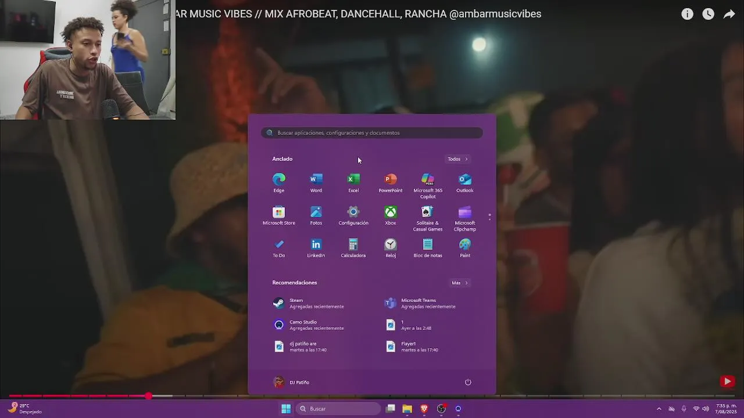This screenshot has height=418, width=744.
Task: Click the Watch Later clock icon
Action: [x=708, y=14]
